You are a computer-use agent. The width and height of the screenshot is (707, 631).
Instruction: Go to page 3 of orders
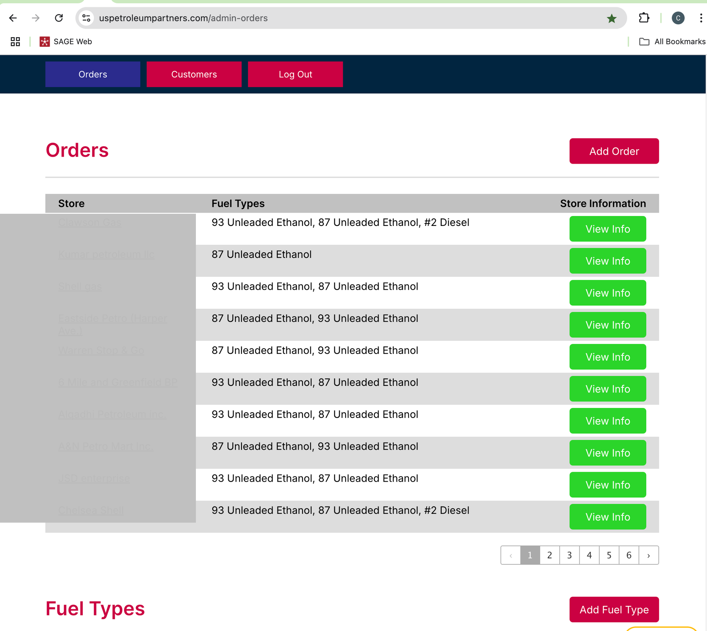point(569,555)
